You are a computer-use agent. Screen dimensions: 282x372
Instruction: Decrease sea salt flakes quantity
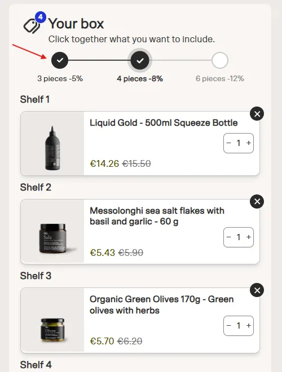(x=229, y=237)
